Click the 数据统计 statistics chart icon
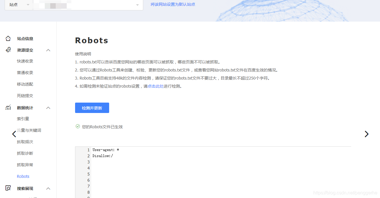The image size is (380, 198). [x=8, y=107]
